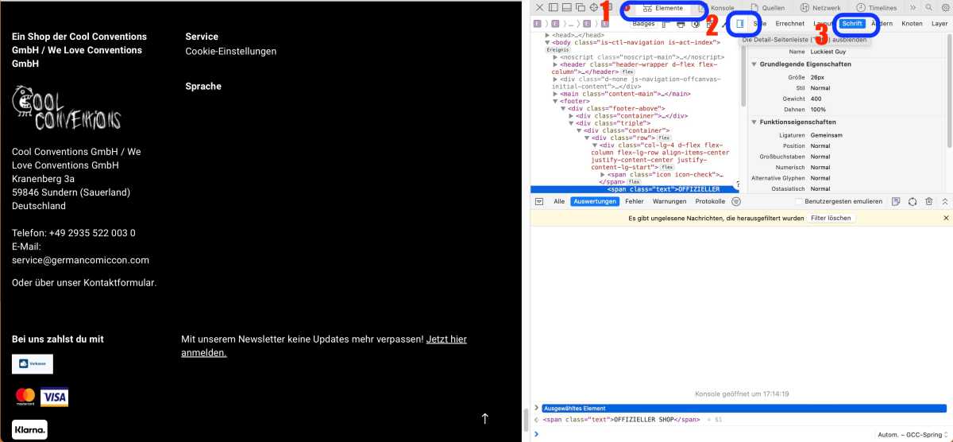Select the Knoten sidebar tab
The height and width of the screenshot is (442, 953).
(912, 24)
